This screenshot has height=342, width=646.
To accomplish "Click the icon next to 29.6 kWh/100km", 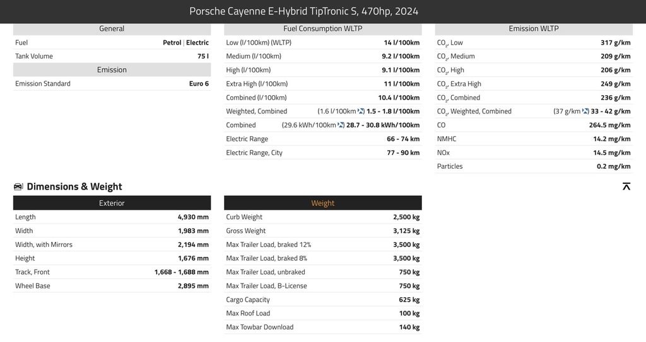I will coord(341,125).
